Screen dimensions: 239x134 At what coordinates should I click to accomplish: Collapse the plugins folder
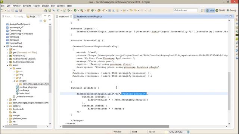point(14,81)
